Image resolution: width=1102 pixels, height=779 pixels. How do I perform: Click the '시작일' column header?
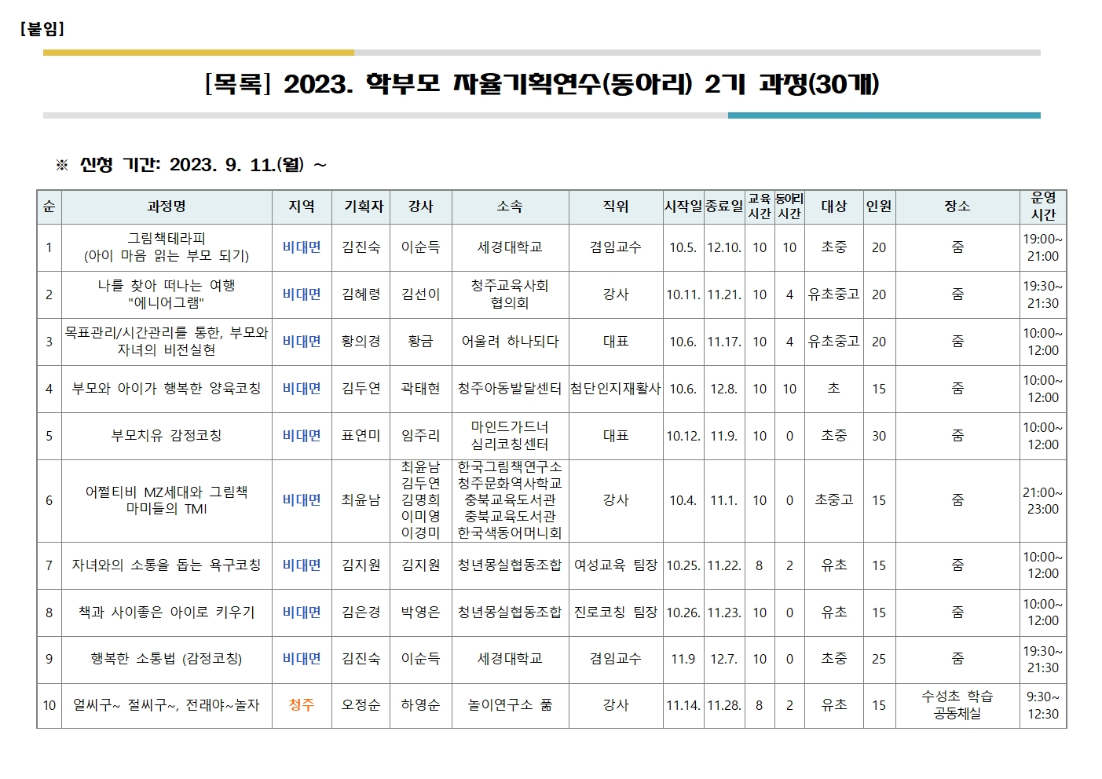pyautogui.click(x=683, y=207)
